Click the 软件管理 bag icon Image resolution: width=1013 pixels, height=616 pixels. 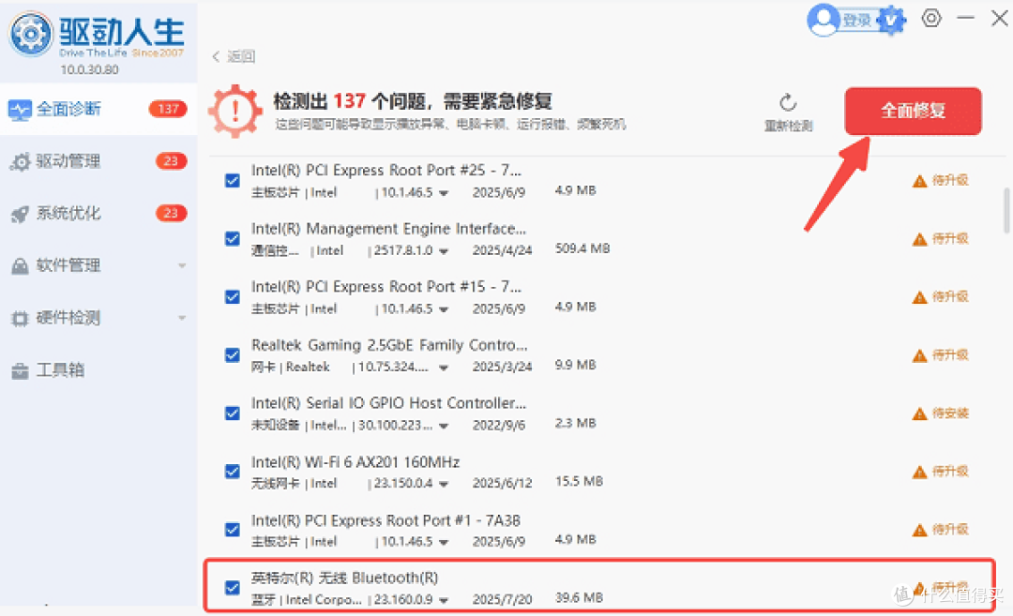pyautogui.click(x=20, y=266)
